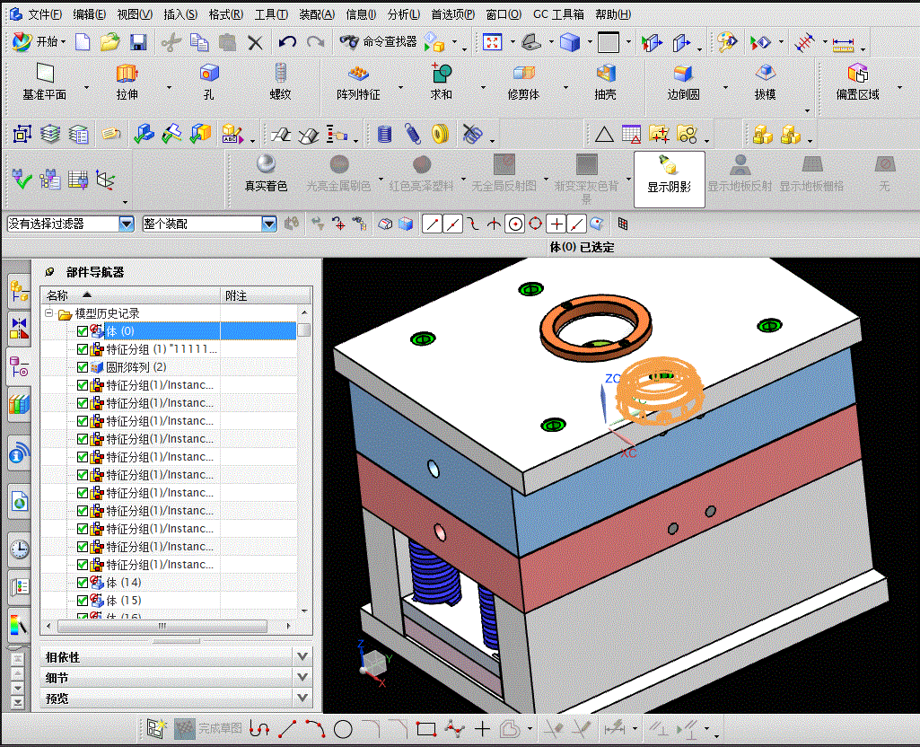The width and height of the screenshot is (920, 747).
Task: Collapse the Model History (模型历史记录) folder
Action: click(x=49, y=313)
